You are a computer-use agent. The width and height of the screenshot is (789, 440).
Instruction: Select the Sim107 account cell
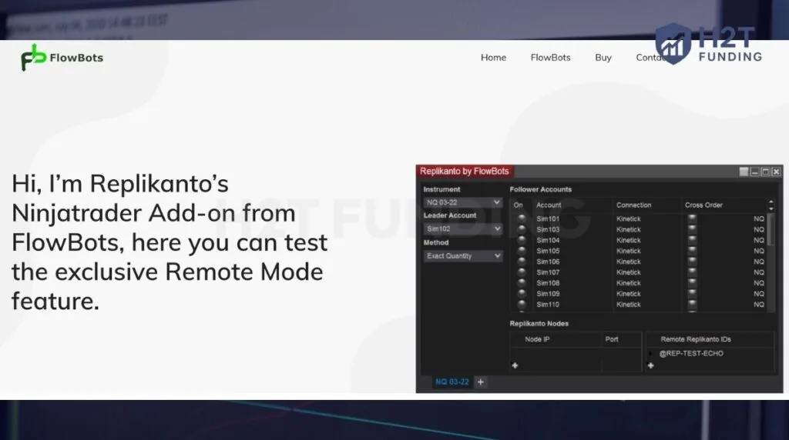(548, 272)
